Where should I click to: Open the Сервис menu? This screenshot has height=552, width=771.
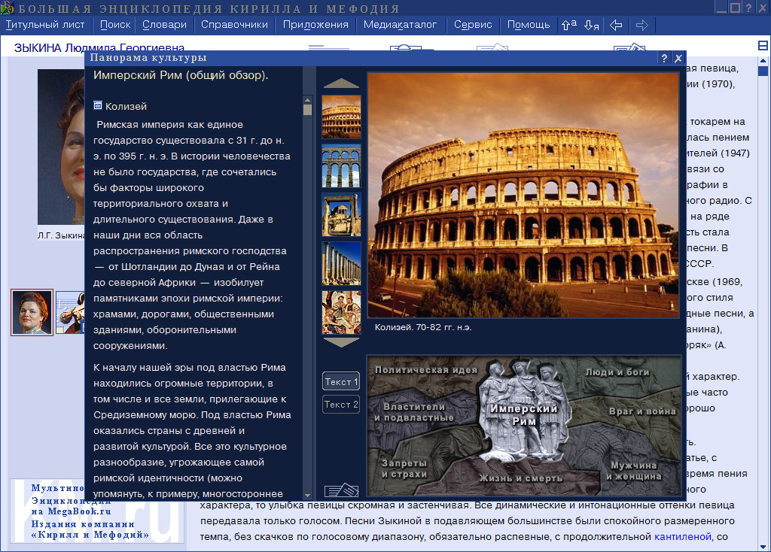click(473, 25)
